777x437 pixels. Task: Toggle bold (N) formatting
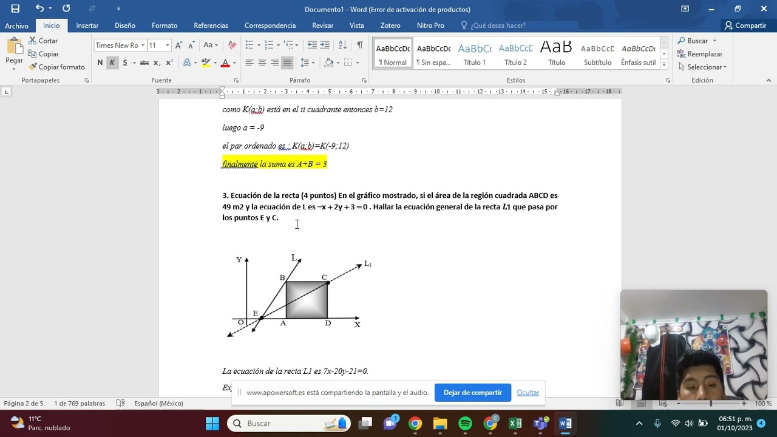(x=100, y=63)
